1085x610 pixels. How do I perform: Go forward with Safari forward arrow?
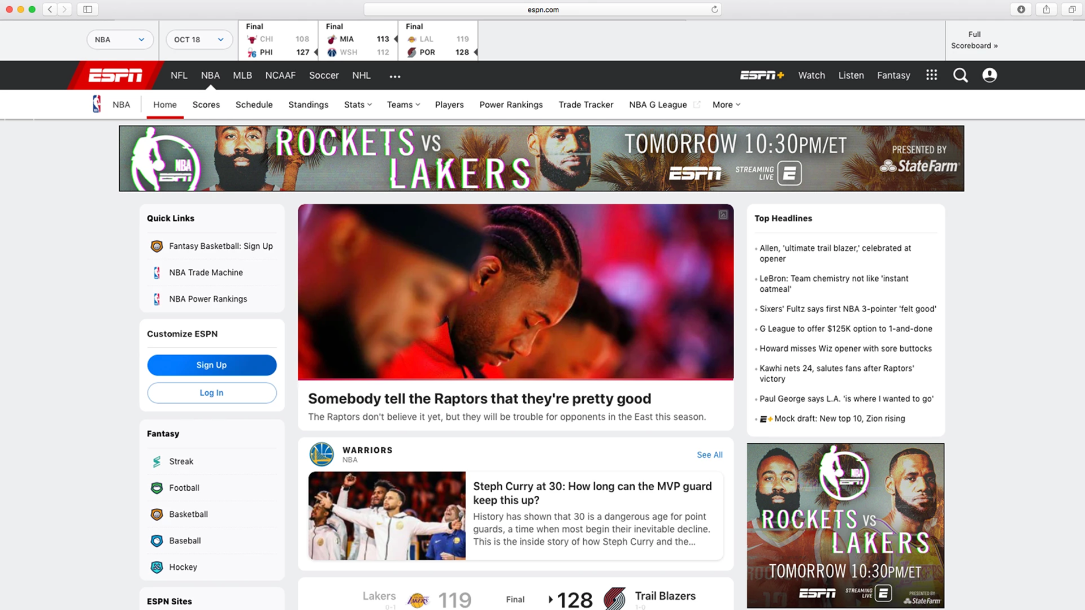(x=64, y=9)
